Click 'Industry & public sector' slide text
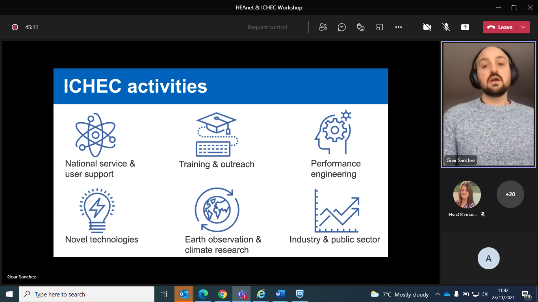The image size is (538, 302). pyautogui.click(x=335, y=239)
